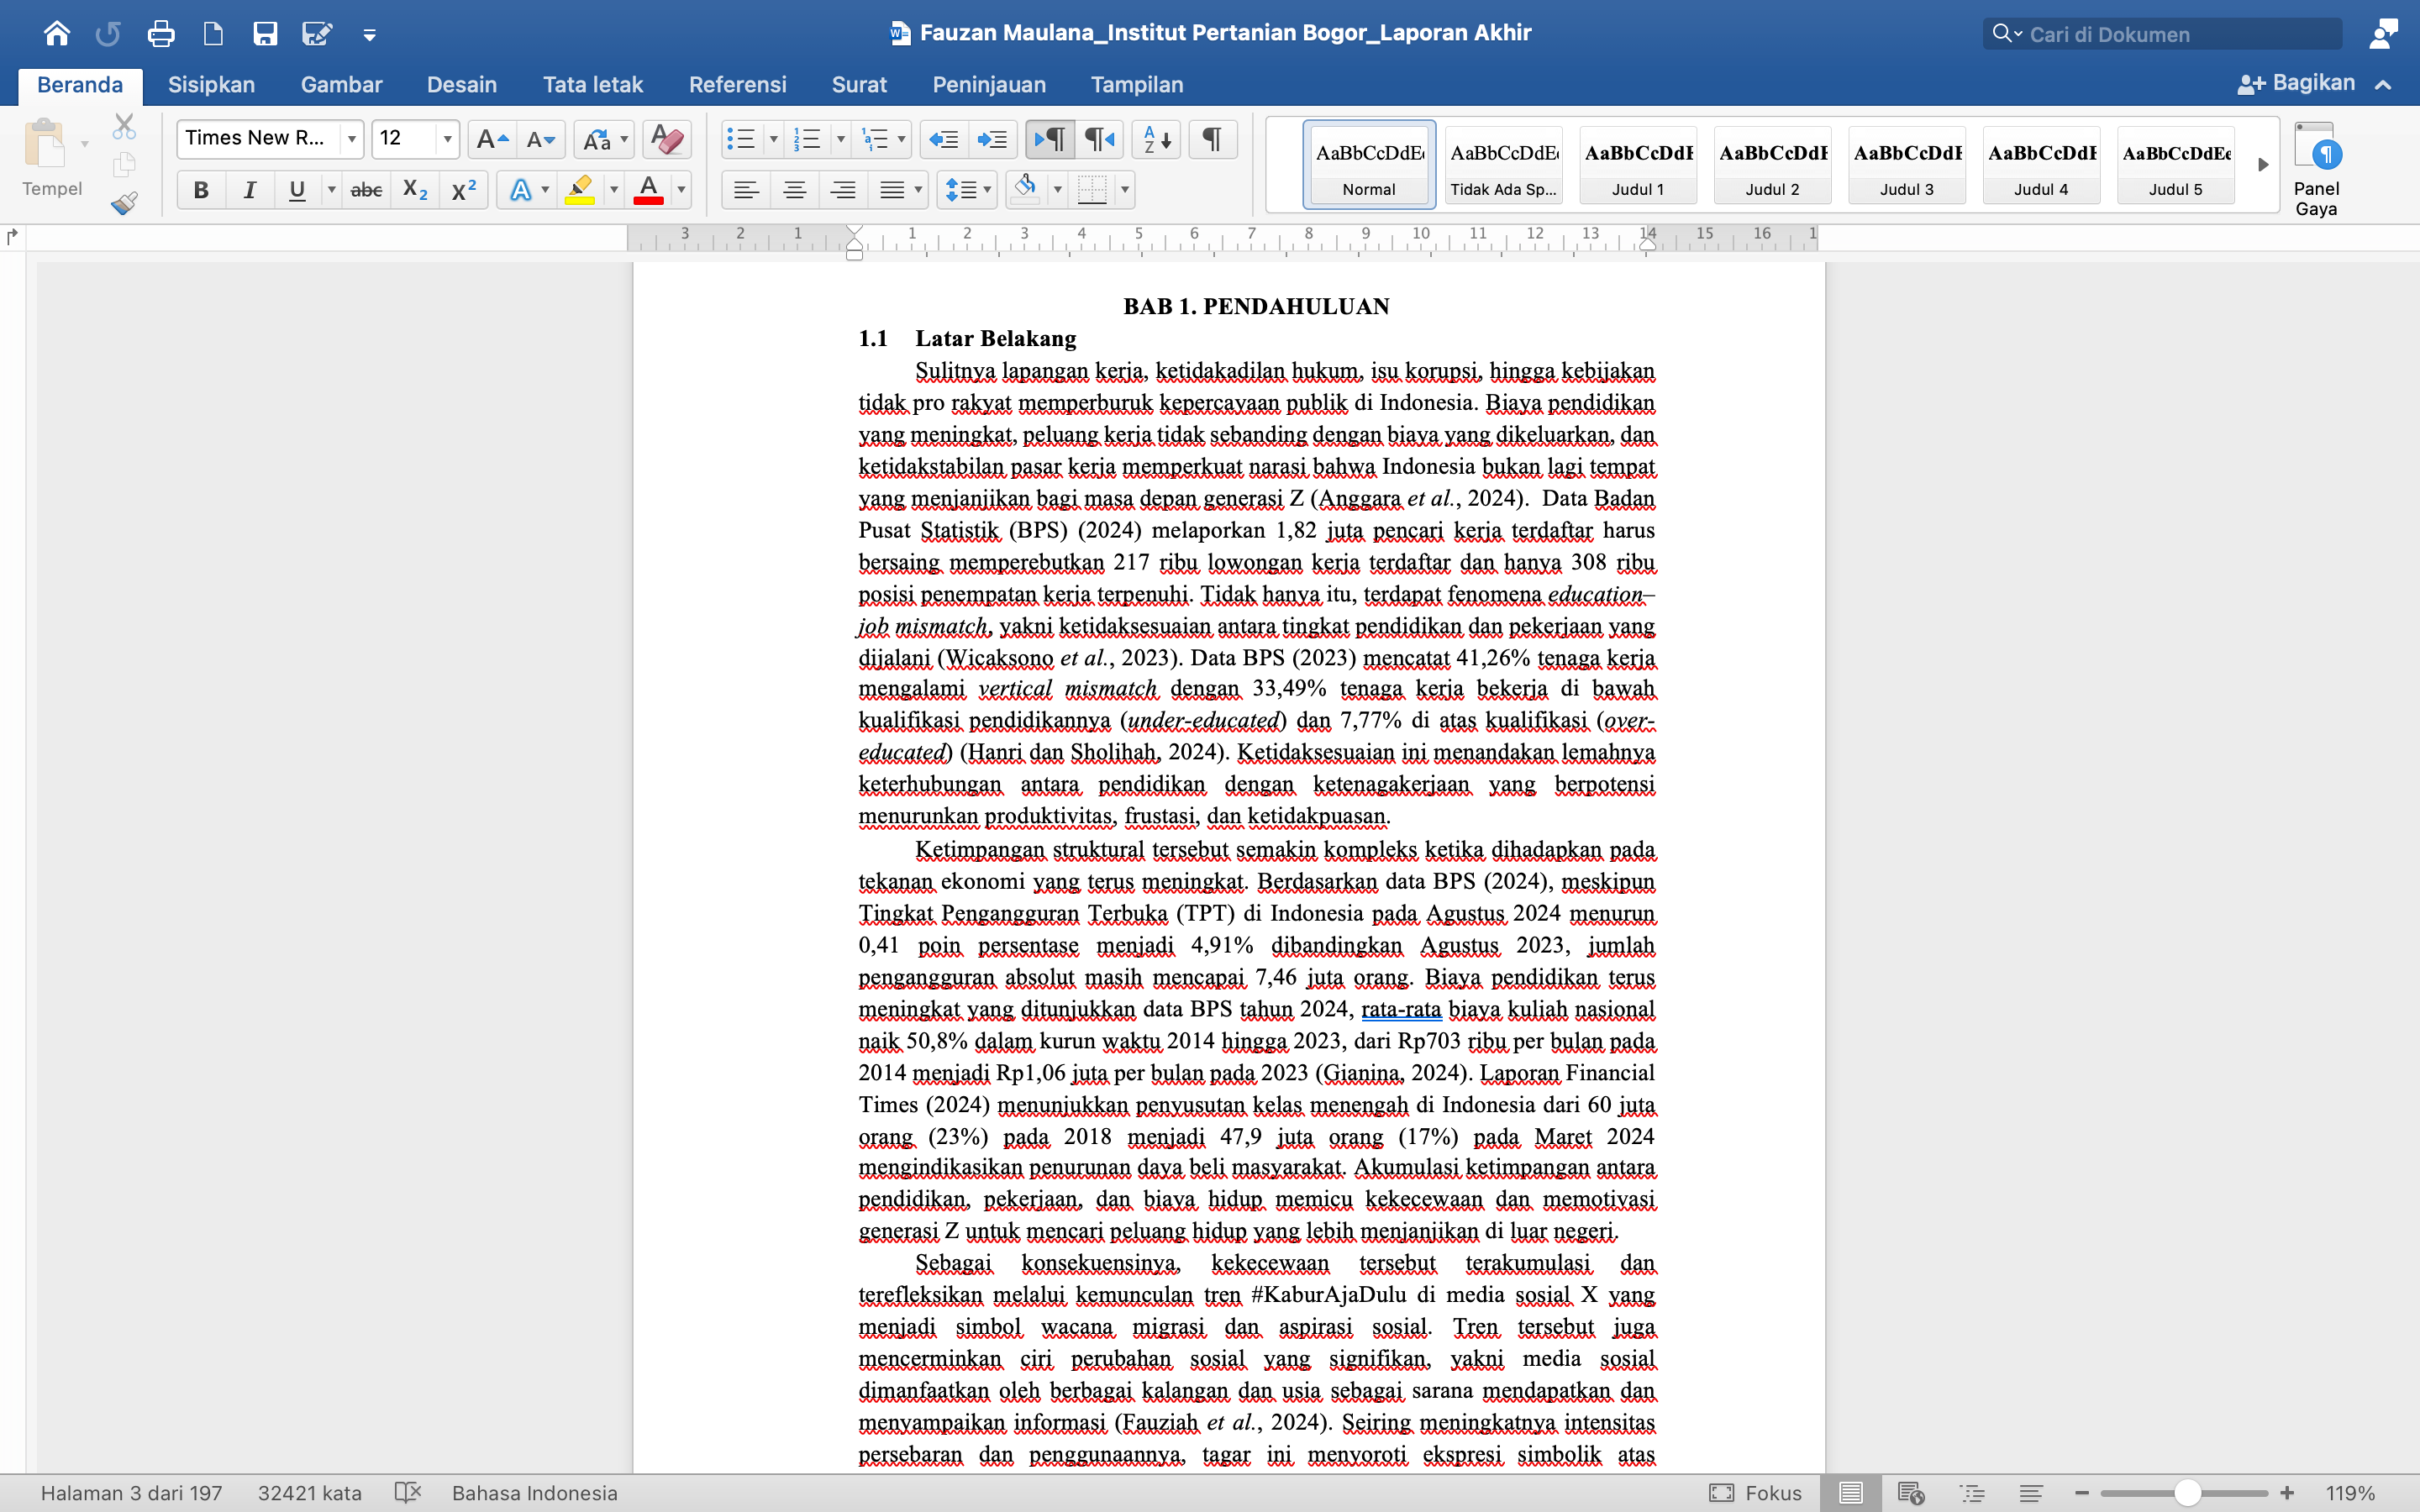Toggle Italic formatting

click(x=249, y=190)
